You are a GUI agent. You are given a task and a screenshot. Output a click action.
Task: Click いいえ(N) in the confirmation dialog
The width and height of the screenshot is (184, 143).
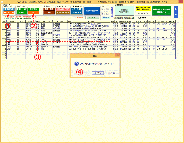point(112,73)
